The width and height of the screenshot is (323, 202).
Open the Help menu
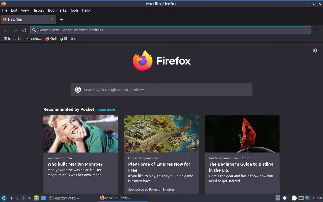(86, 10)
